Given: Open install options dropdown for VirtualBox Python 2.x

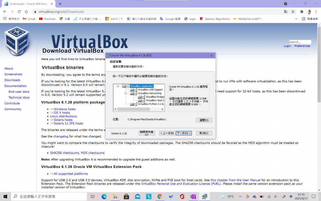Looking at the screenshot, I should (x=133, y=104).
